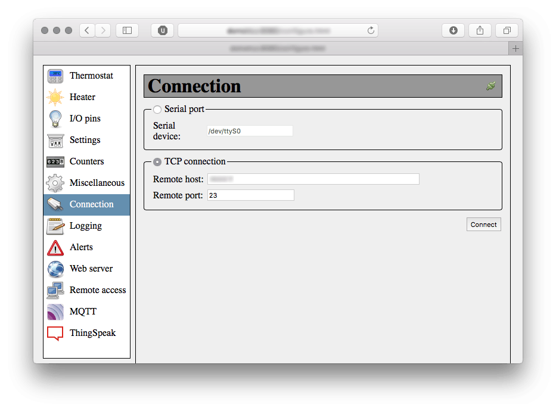Click the I/O pins light bulb icon
The width and height of the screenshot is (556, 411).
coord(55,119)
